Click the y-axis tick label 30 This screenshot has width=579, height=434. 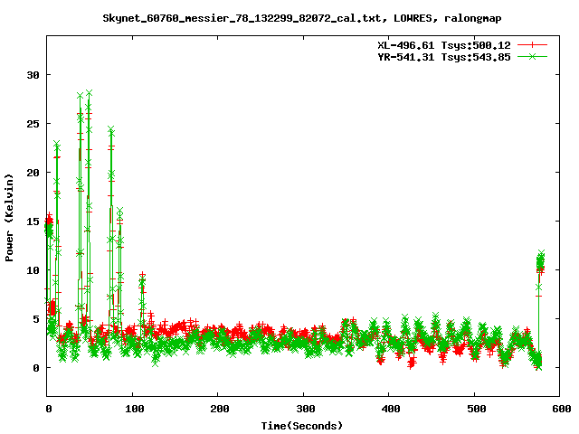33,75
